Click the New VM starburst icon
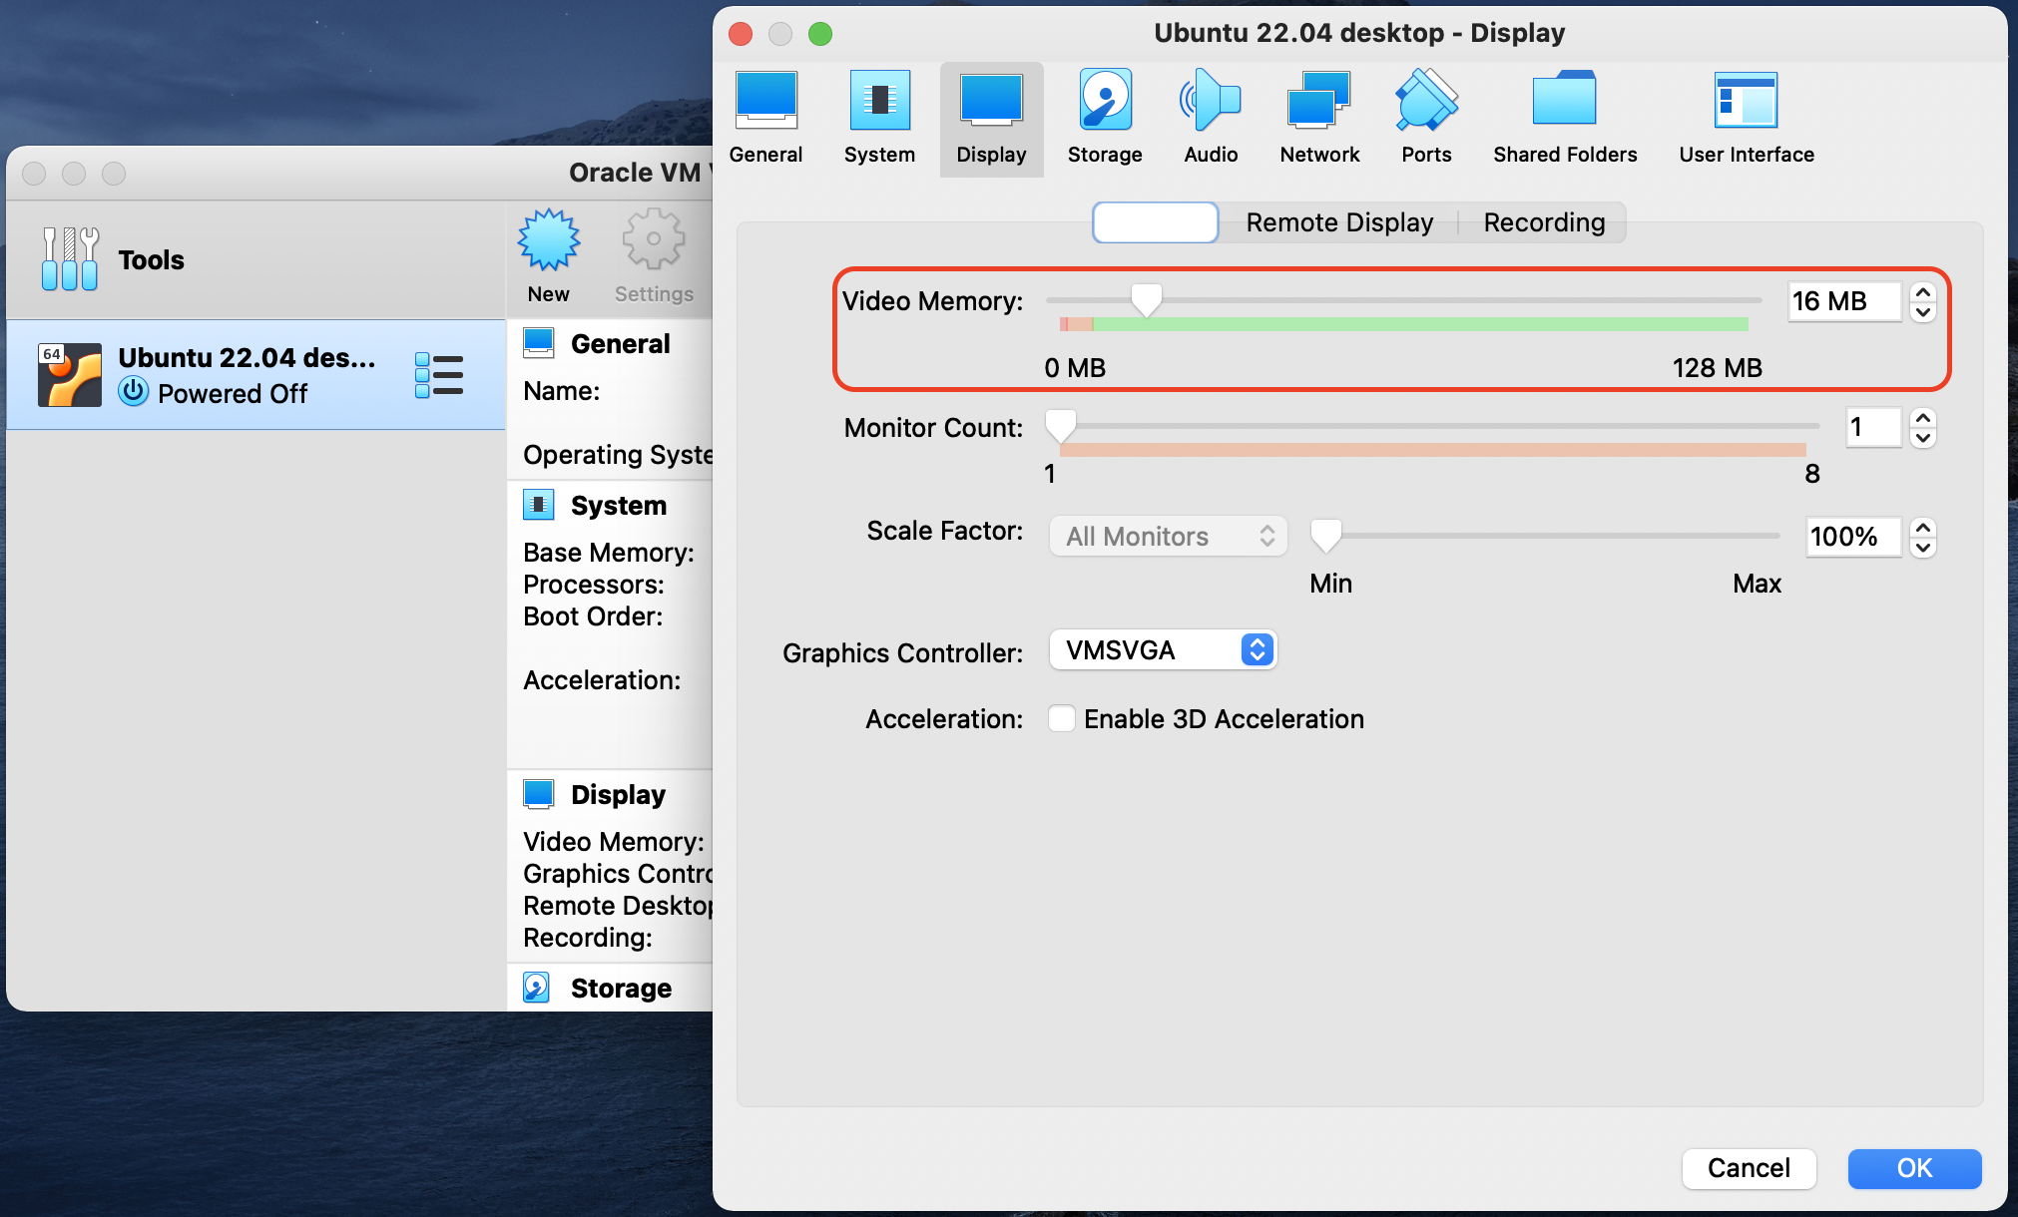The image size is (2018, 1217). tap(548, 240)
